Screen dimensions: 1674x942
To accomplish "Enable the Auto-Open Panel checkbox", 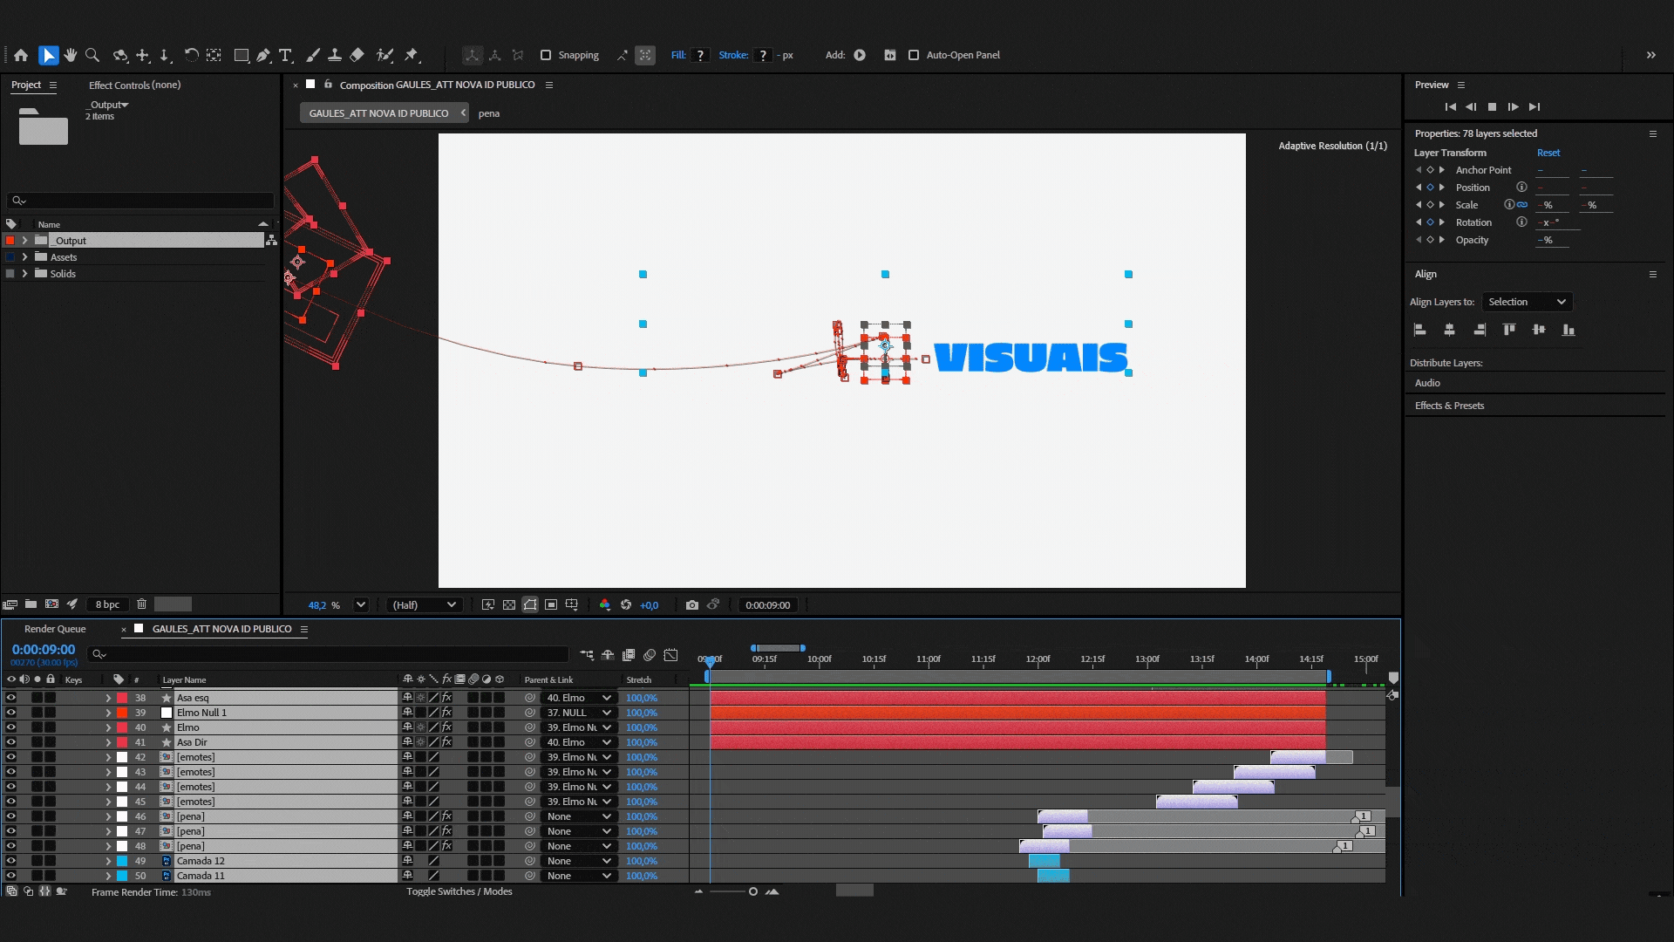I will pos(914,55).
